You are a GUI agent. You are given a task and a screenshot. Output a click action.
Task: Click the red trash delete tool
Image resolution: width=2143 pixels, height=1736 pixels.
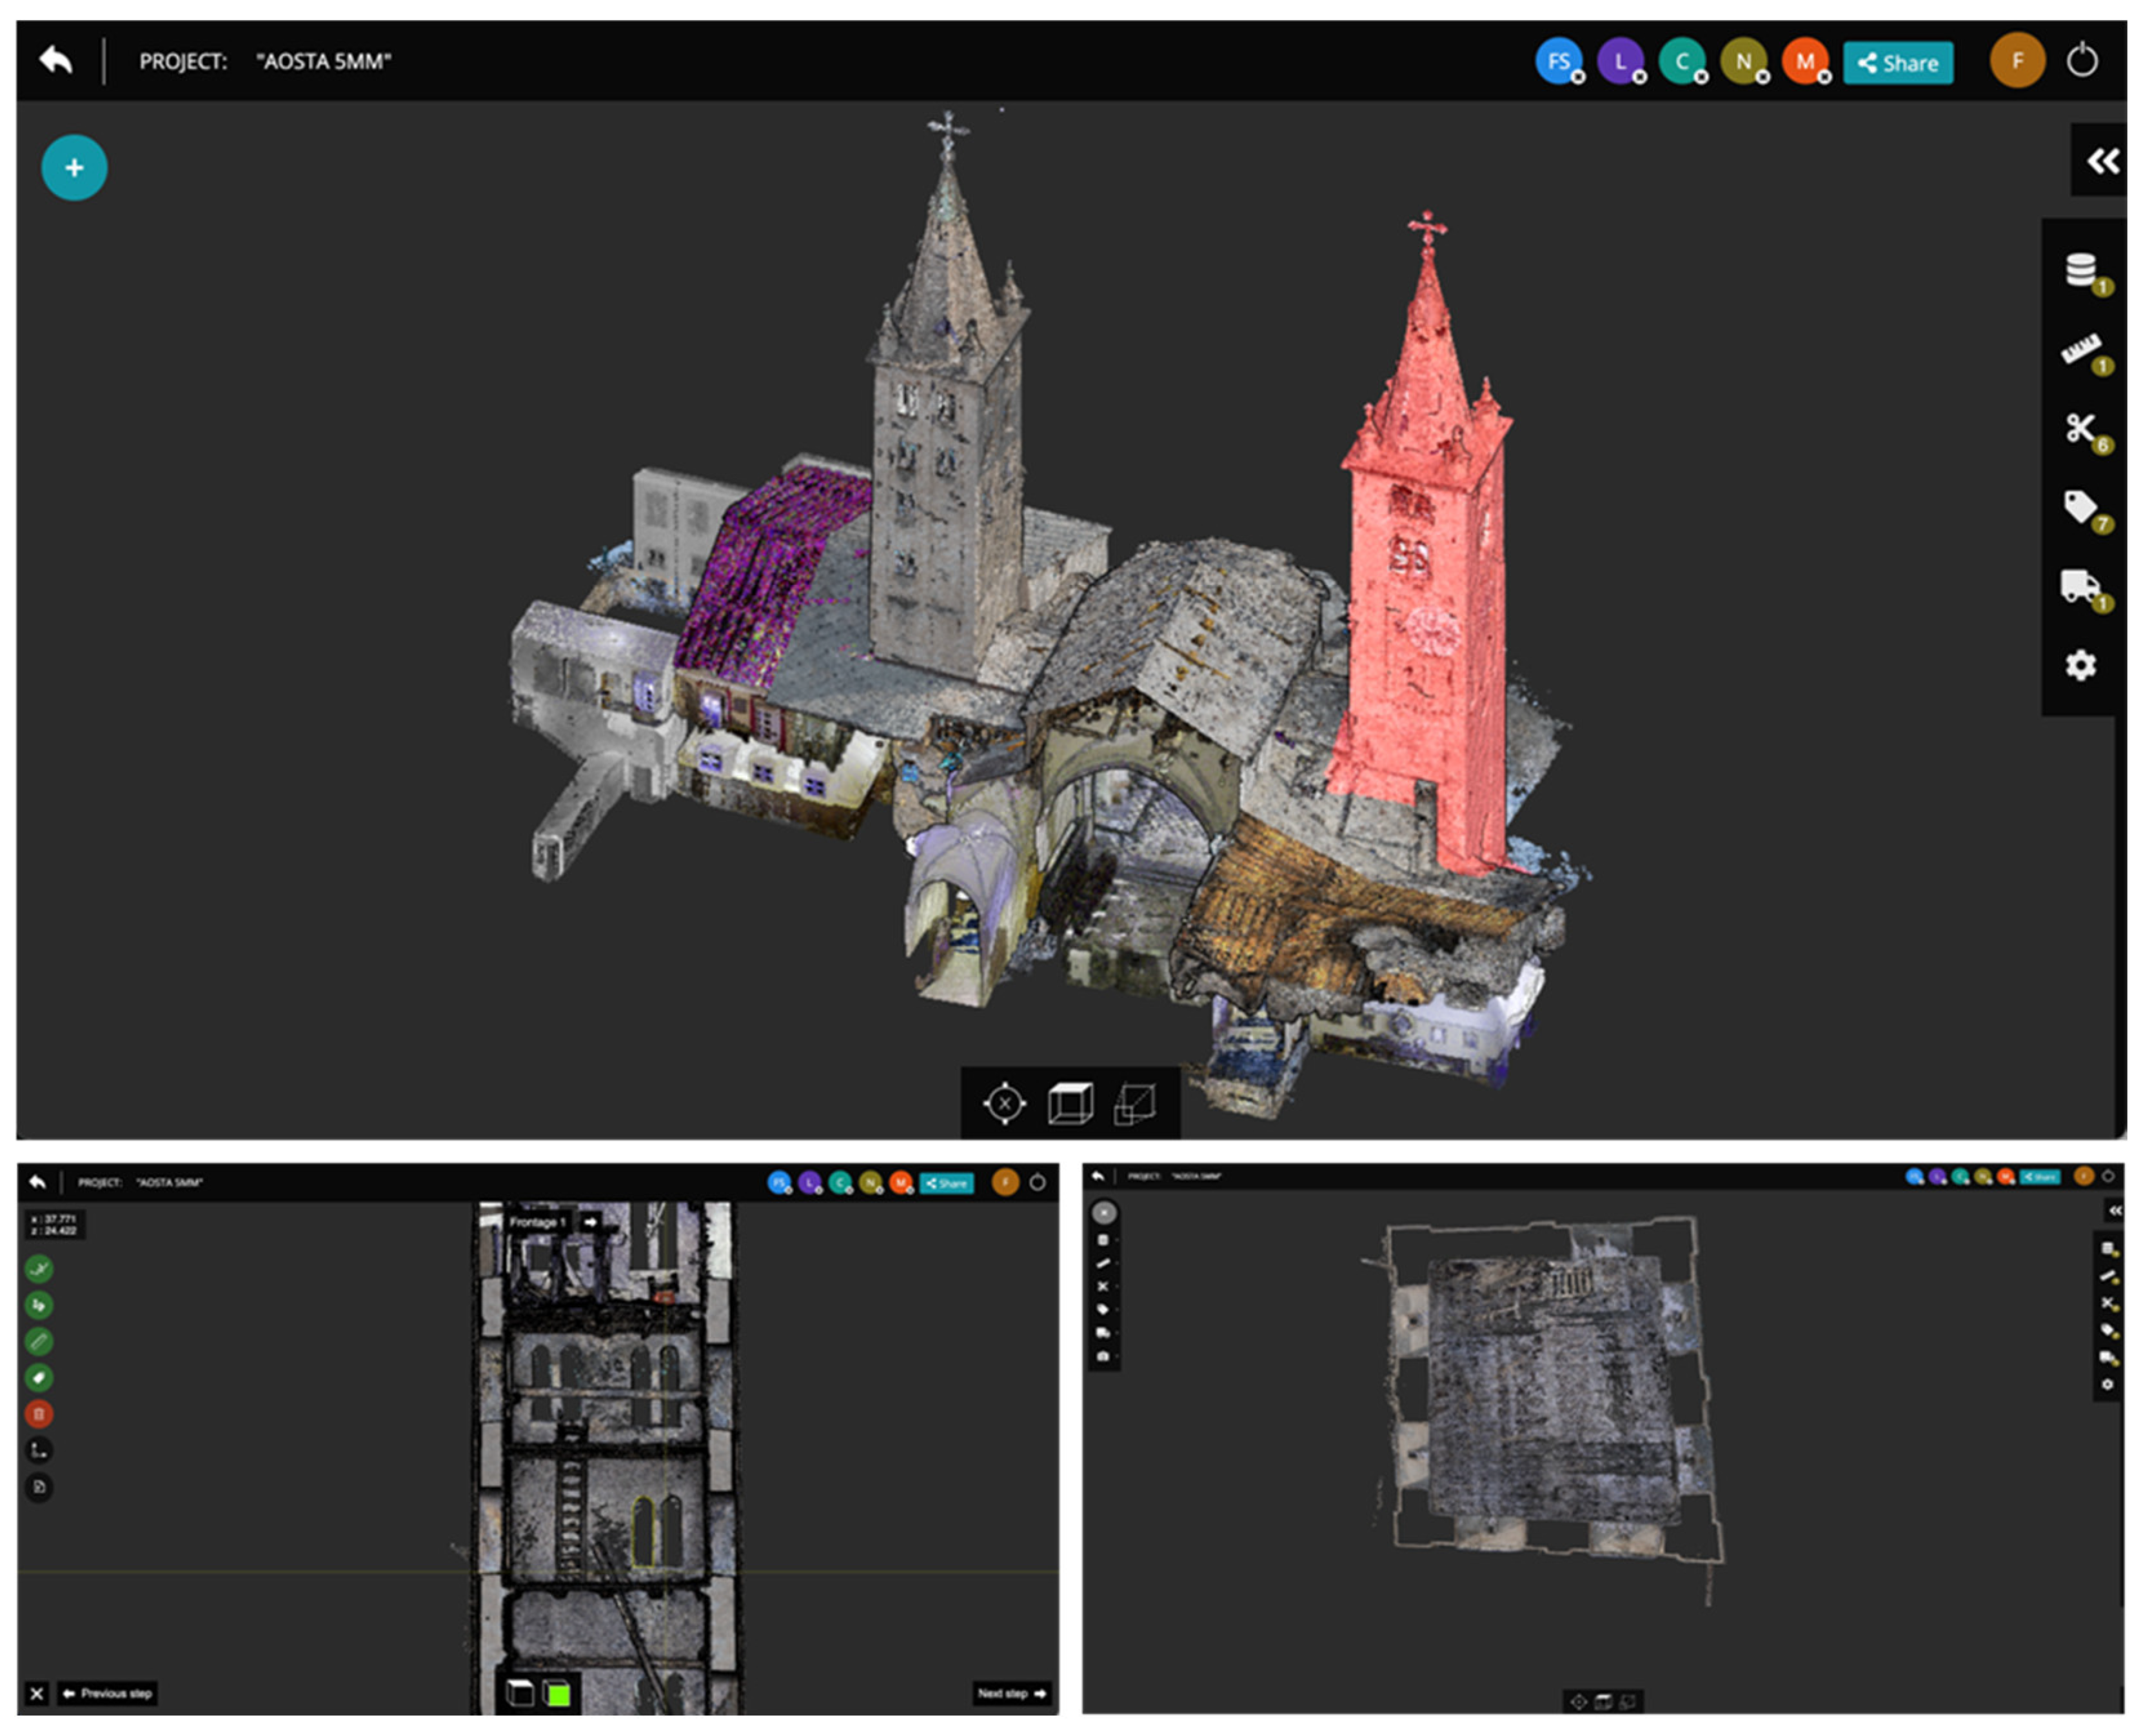39,1414
